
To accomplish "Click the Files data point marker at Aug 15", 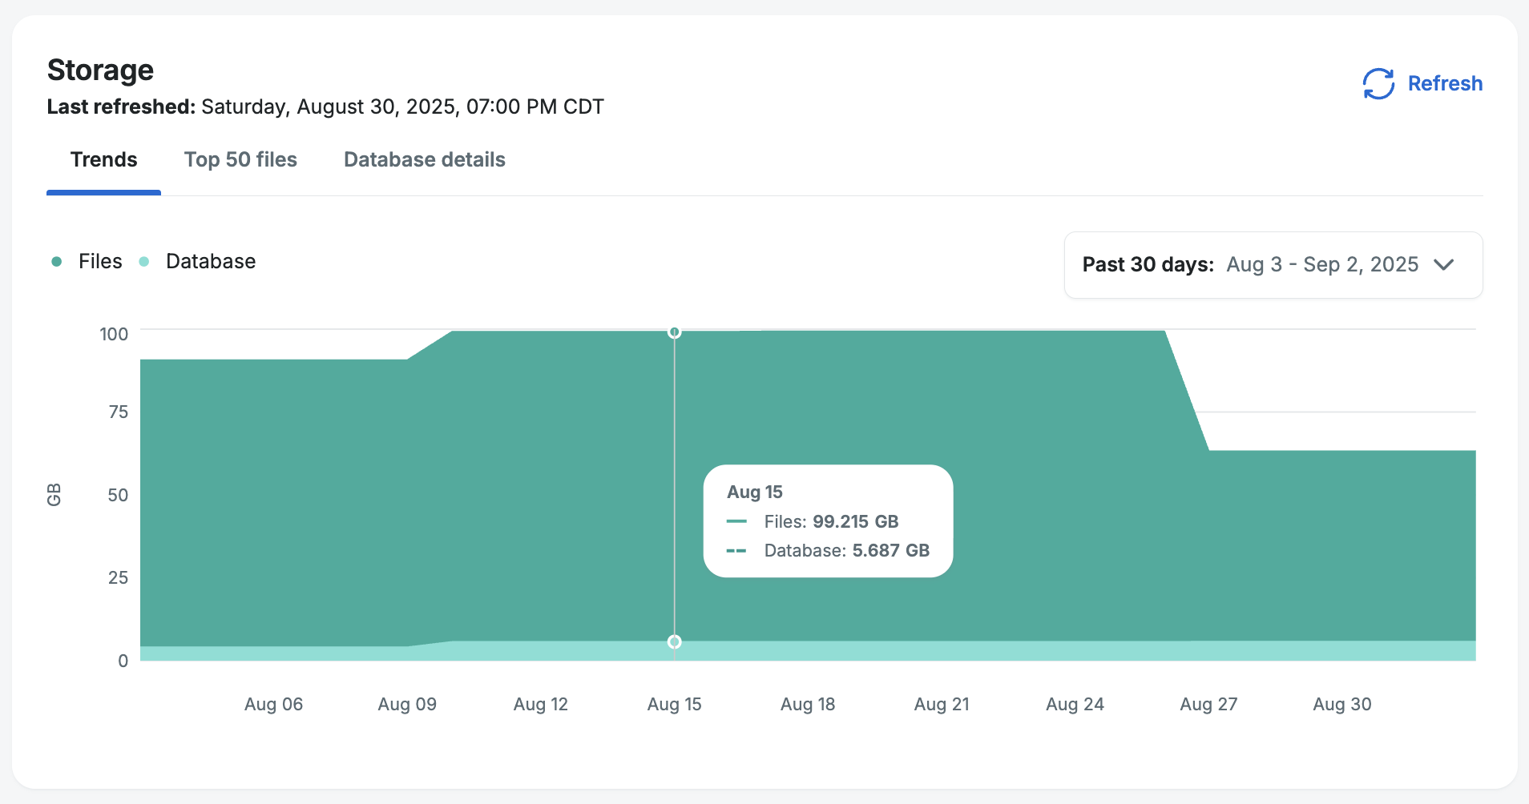I will 675,332.
